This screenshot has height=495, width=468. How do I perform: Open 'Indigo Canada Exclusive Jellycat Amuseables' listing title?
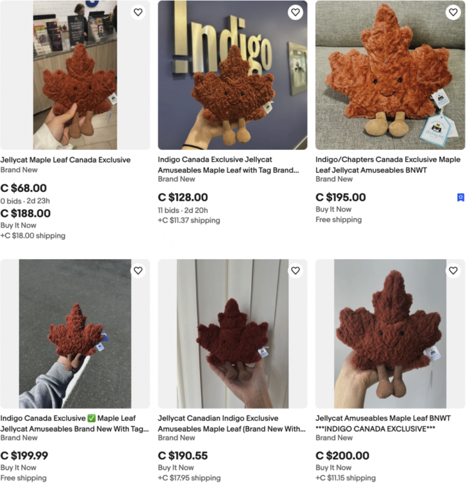pyautogui.click(x=228, y=165)
